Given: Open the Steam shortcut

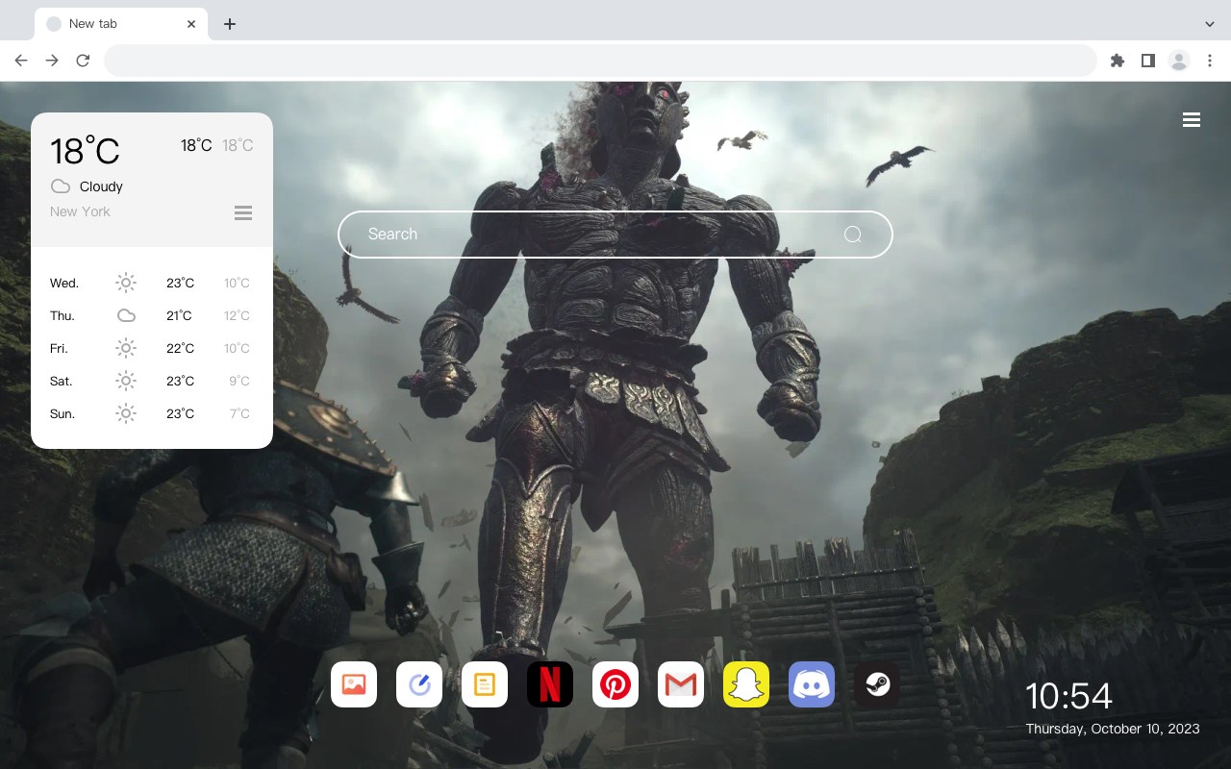Looking at the screenshot, I should pos(877,684).
